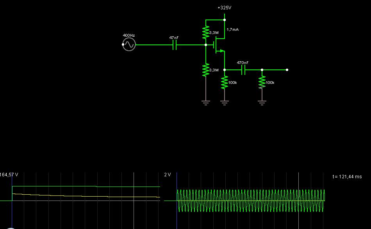Click the output terminal node at far right
Screen dimensions: 371x229
(x=287, y=70)
